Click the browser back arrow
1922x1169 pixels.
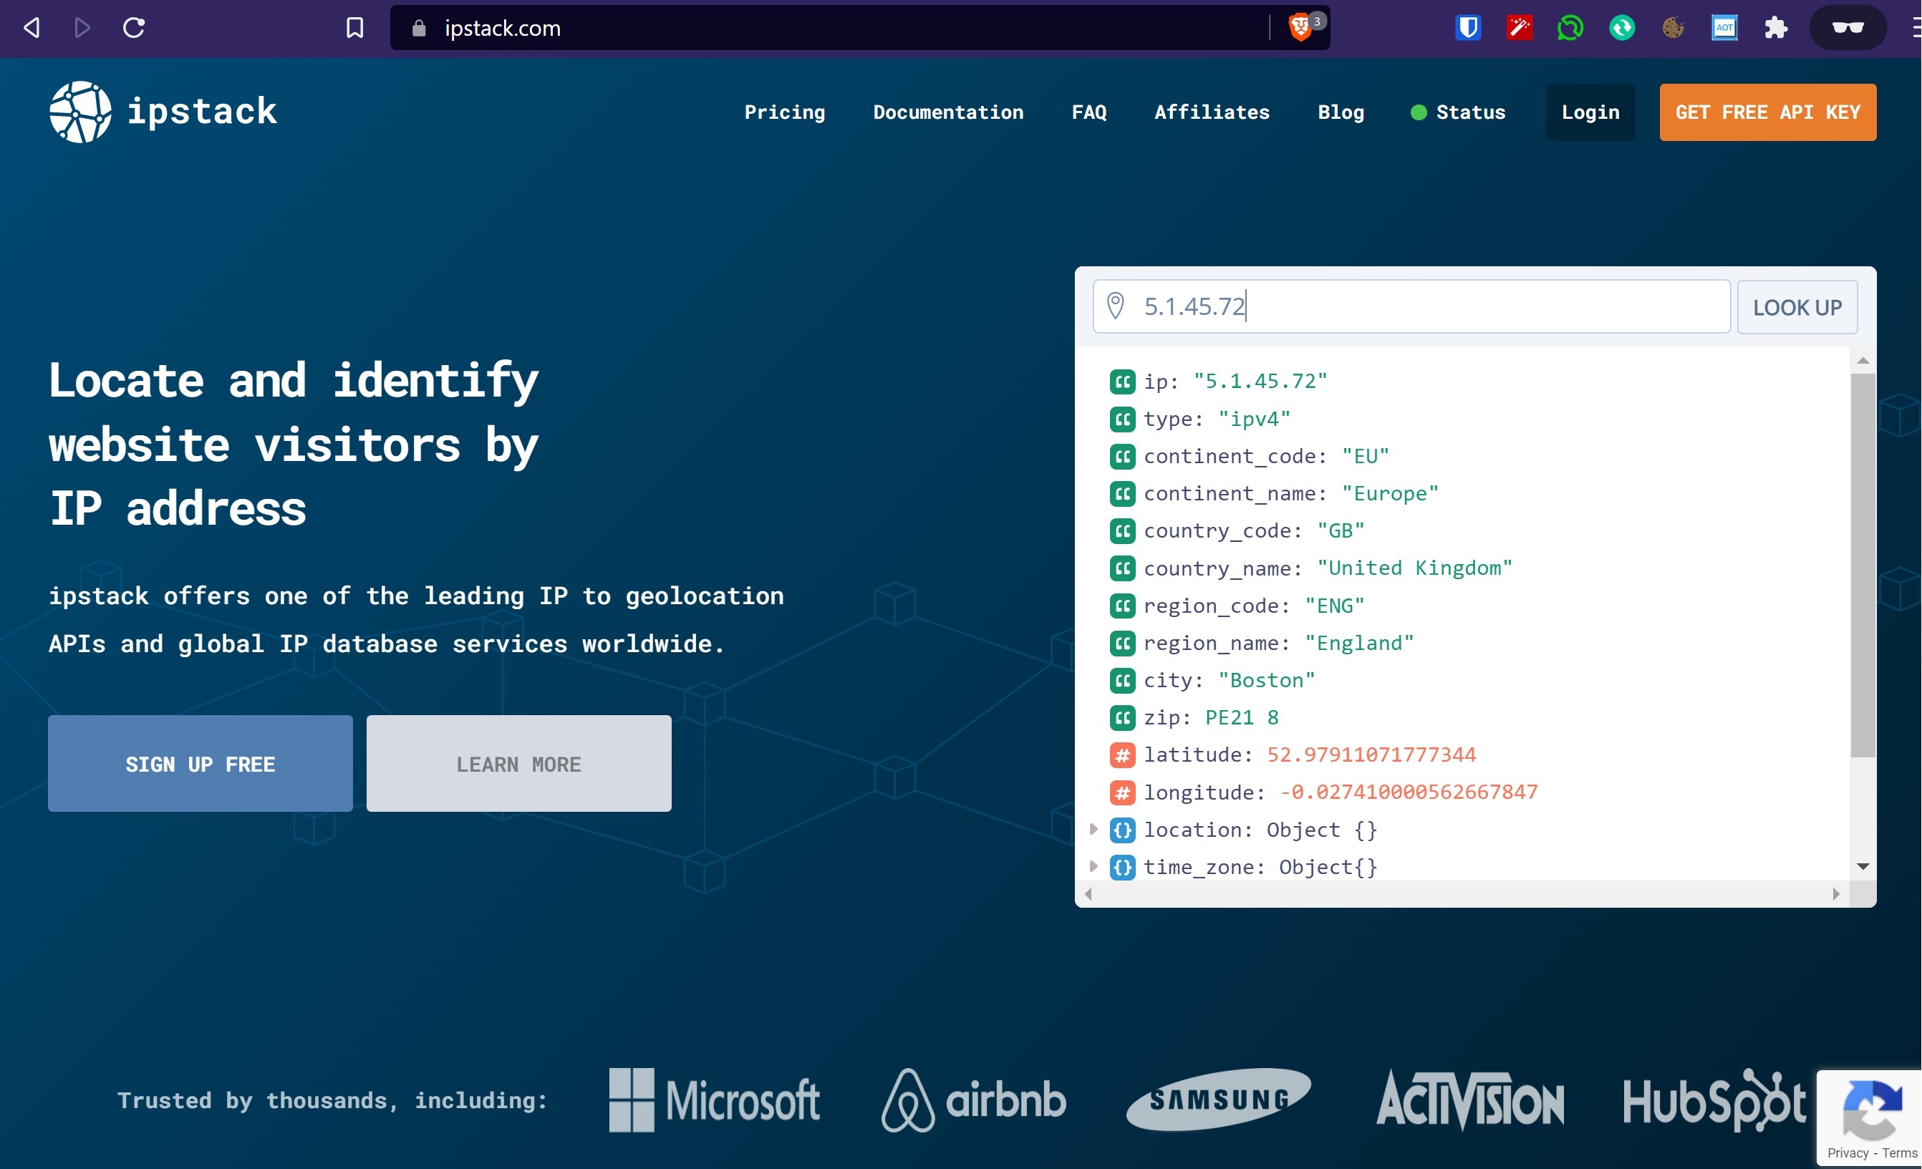tap(32, 28)
